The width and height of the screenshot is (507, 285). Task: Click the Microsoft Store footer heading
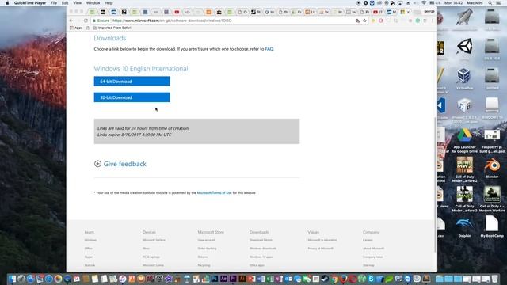click(x=211, y=232)
